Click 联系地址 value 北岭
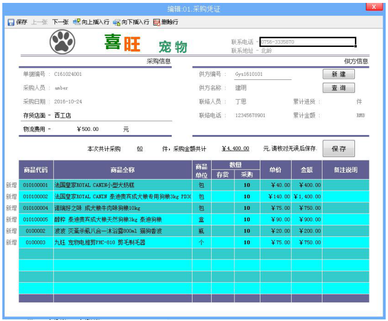388x321 pixels. (x=267, y=50)
